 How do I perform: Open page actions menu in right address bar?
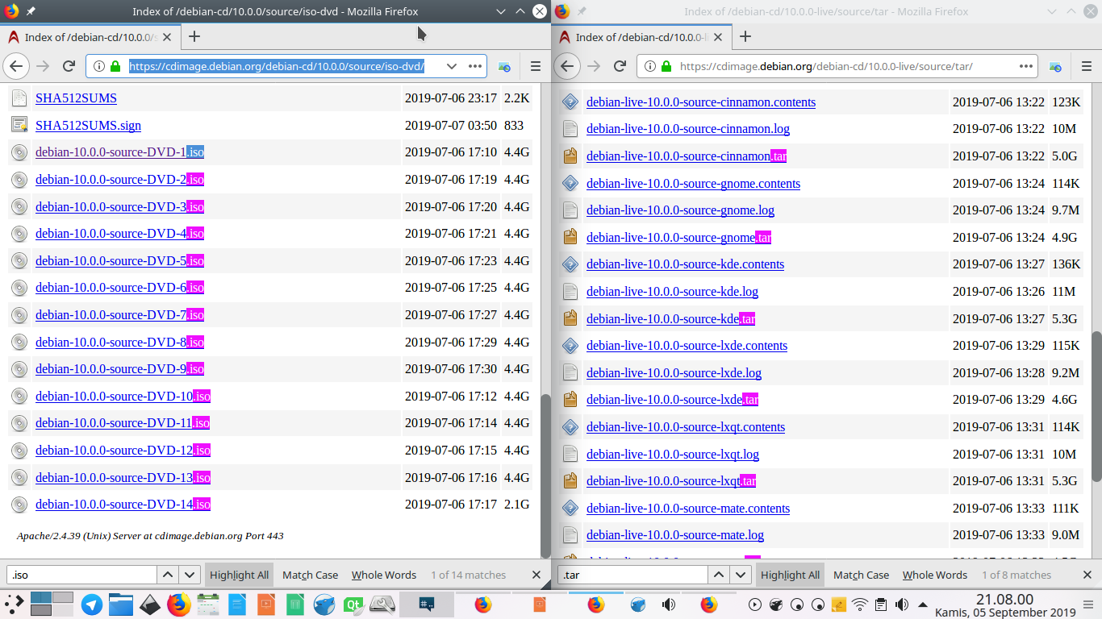click(x=1026, y=66)
